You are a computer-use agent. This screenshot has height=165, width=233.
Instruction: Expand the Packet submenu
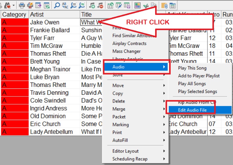pos(136,117)
